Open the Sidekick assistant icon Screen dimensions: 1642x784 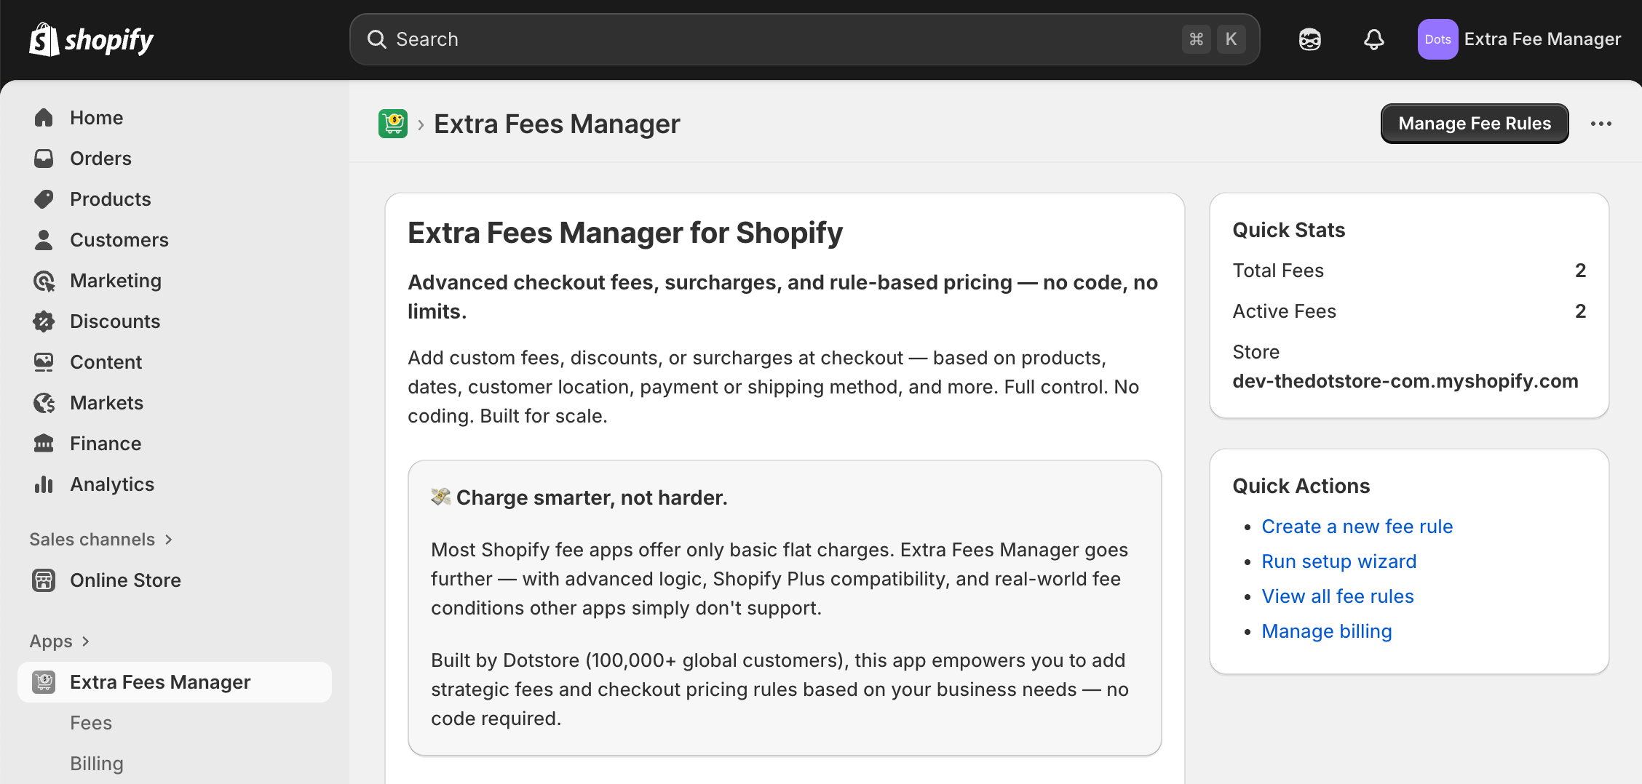coord(1309,39)
